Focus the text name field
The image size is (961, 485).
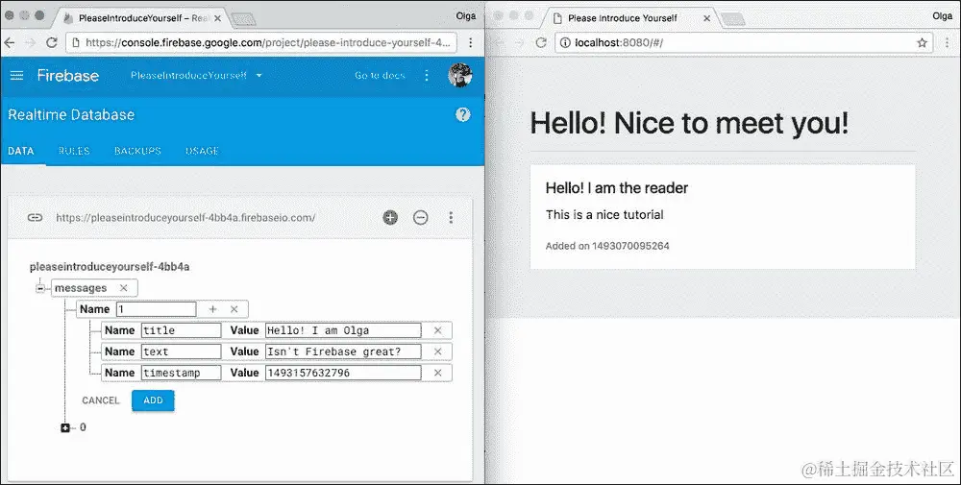(x=181, y=352)
